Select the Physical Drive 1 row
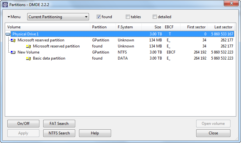241x143 pixels. (x=123, y=34)
